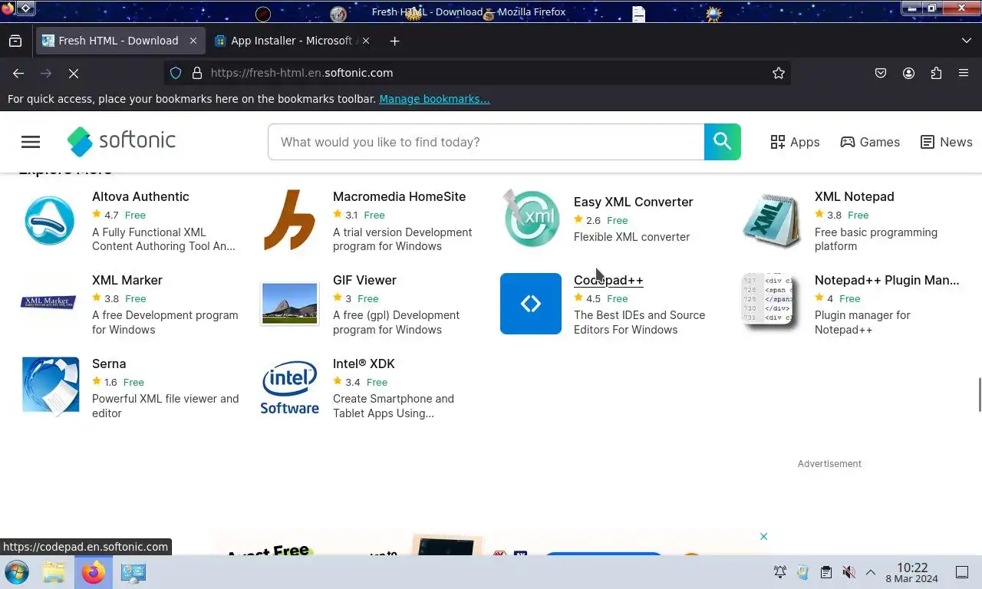Open the Easy XML Converter icon
This screenshot has width=982, height=589.
click(x=531, y=219)
